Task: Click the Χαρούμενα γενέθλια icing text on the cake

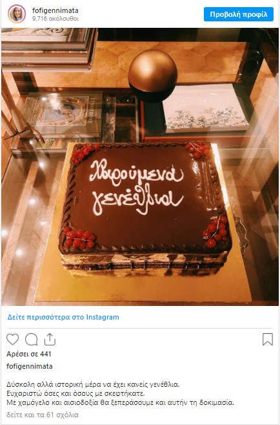Action: [x=137, y=186]
